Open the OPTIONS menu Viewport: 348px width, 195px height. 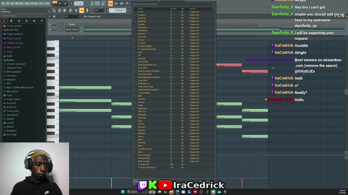(34, 4)
